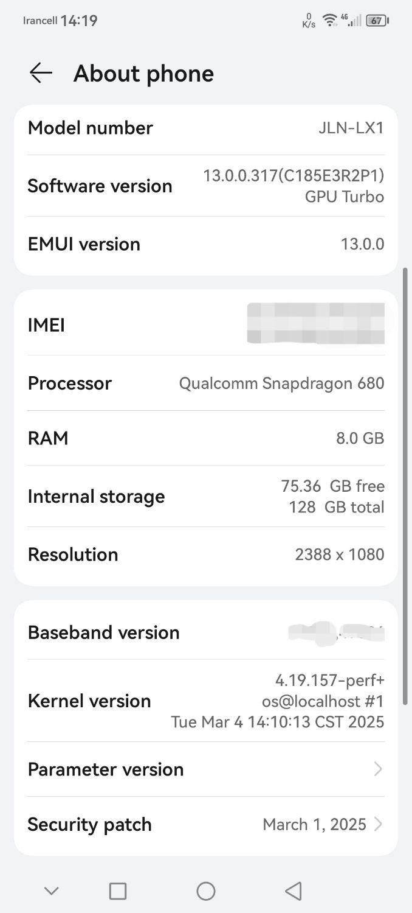The width and height of the screenshot is (412, 913).
Task: Select the Software version row
Action: point(205,186)
